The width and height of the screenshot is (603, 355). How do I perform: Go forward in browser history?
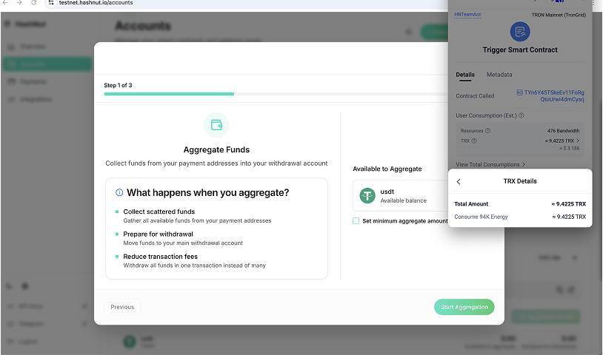(19, 3)
